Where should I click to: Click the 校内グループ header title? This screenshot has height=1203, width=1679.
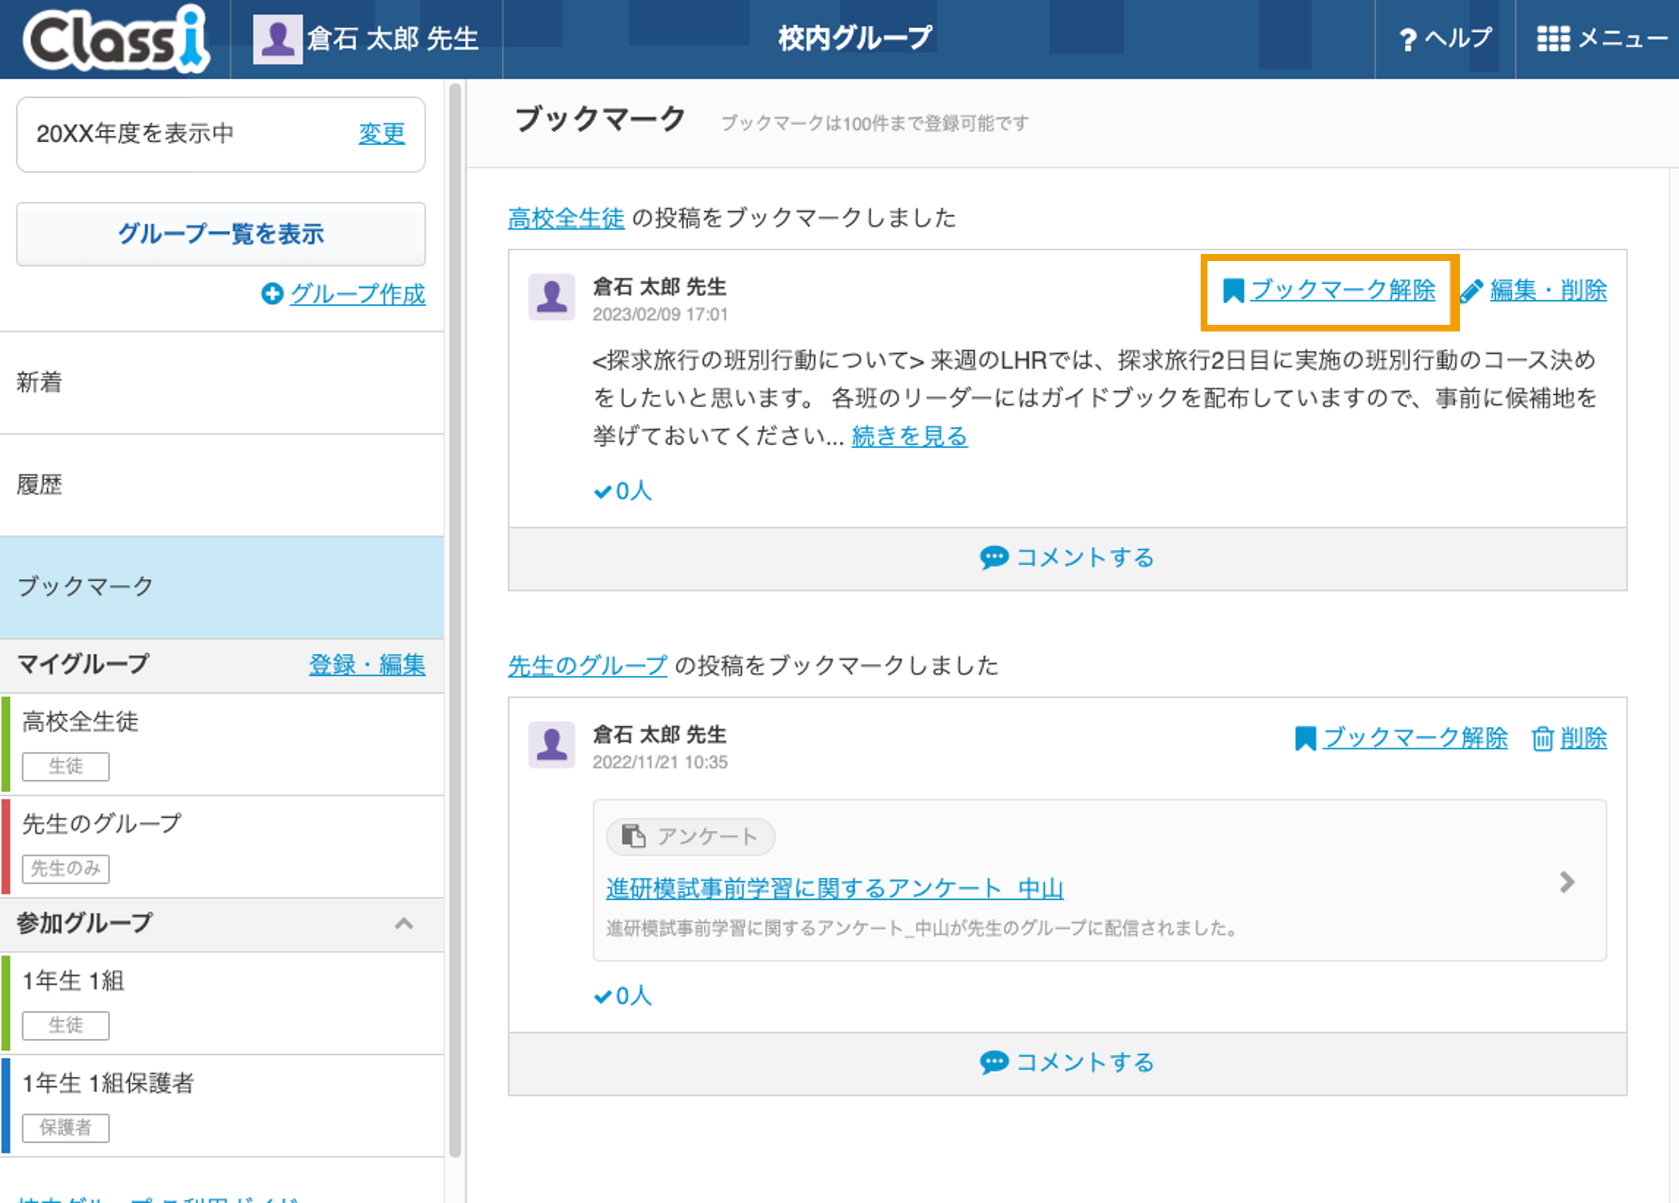coord(855,38)
